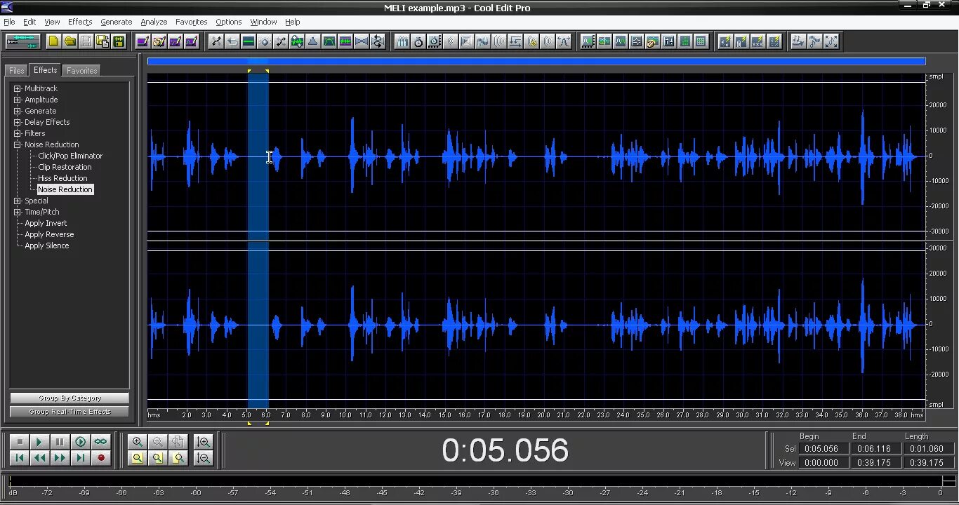Create a new file
Viewport: 959px width, 505px height.
pyautogui.click(x=53, y=41)
